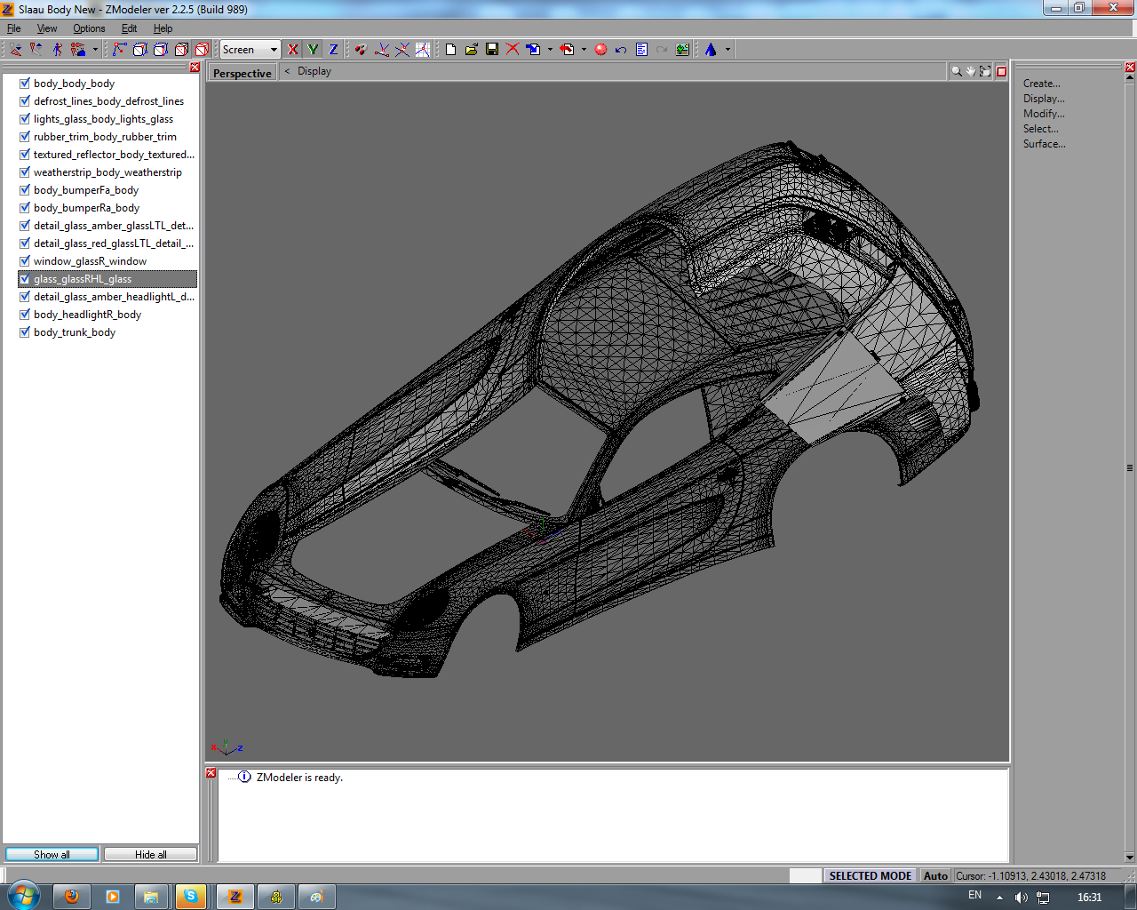Toggle the blue Z axis constraint

click(x=333, y=50)
